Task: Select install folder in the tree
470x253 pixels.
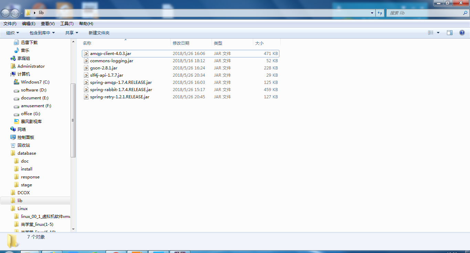Action: (26, 169)
